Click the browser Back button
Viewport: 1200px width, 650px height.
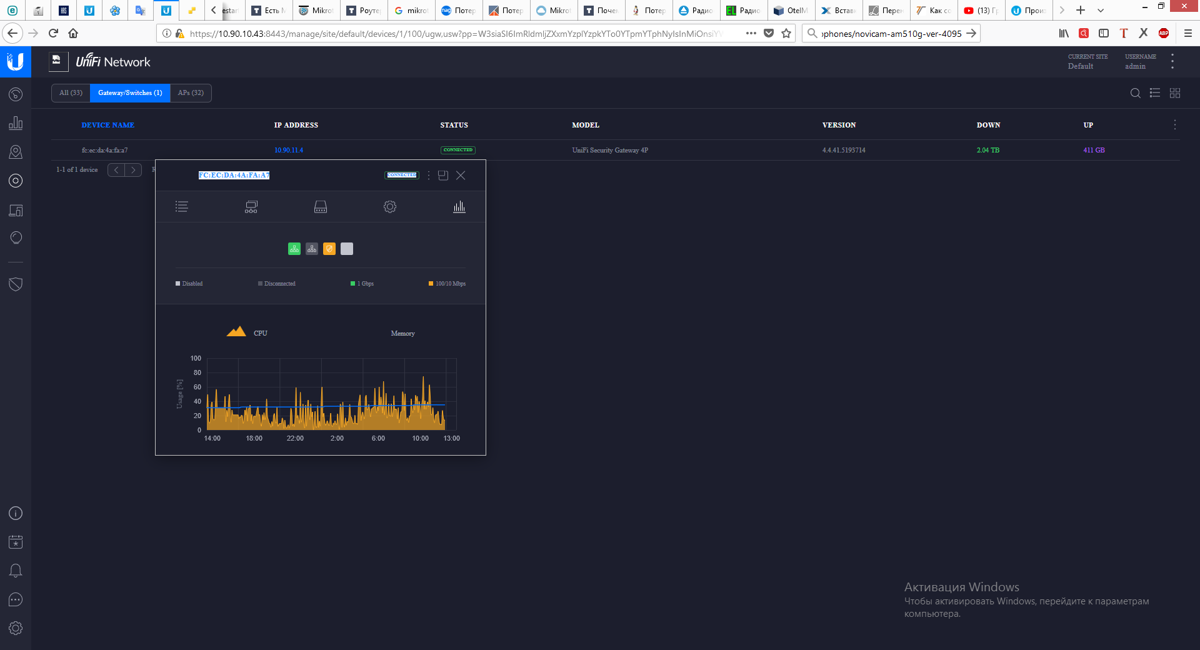[13, 33]
